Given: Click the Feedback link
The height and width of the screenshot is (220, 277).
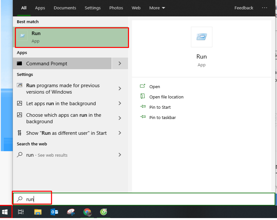Looking at the screenshot, I should (244, 8).
